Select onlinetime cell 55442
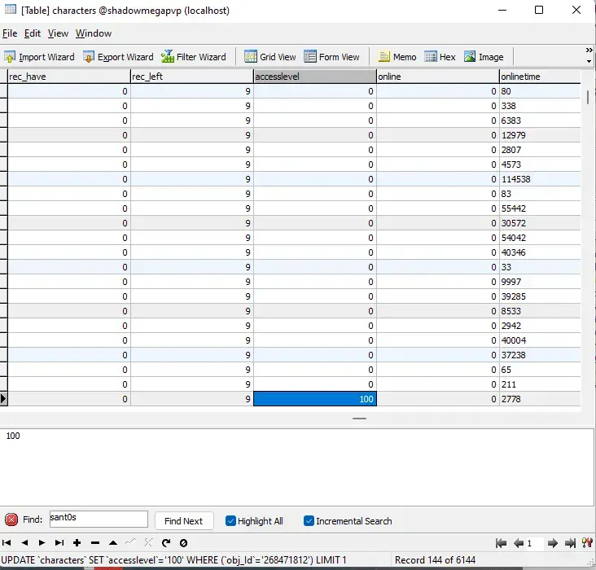 click(540, 208)
